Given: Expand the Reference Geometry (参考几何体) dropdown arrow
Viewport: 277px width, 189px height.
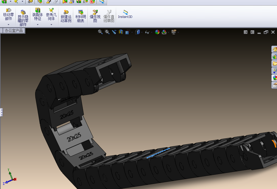Looking at the screenshot, I should pos(51,25).
